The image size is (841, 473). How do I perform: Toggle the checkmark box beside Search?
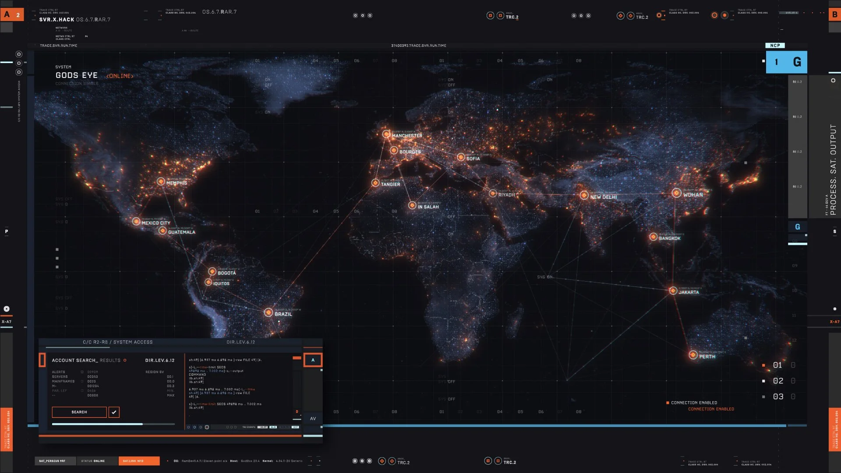click(x=114, y=412)
